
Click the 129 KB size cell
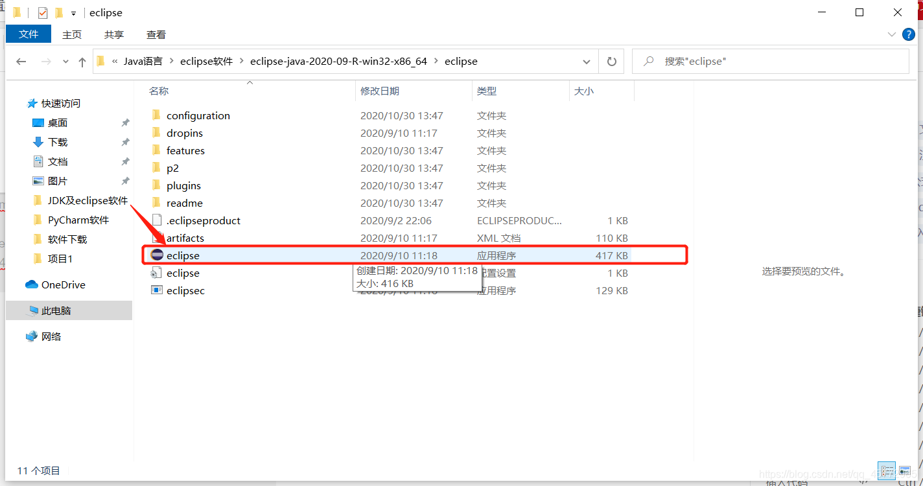tap(611, 290)
